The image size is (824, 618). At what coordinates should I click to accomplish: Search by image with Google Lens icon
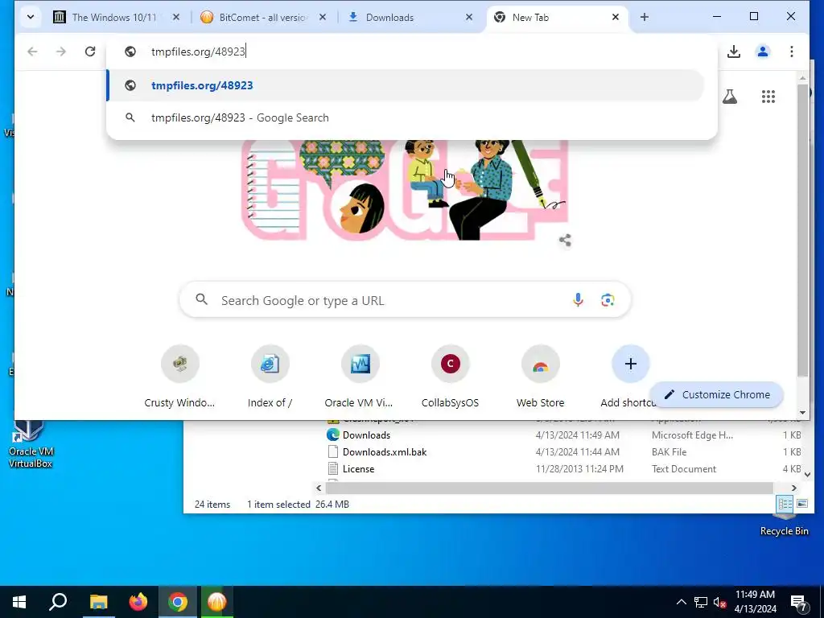pyautogui.click(x=608, y=300)
